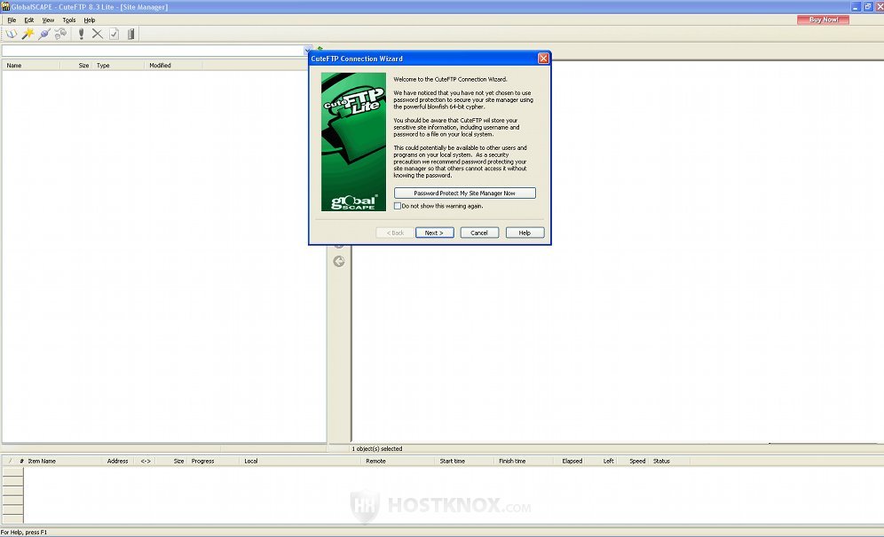The height and width of the screenshot is (537, 884).
Task: Expand the local path dropdown arrow
Action: (308, 51)
